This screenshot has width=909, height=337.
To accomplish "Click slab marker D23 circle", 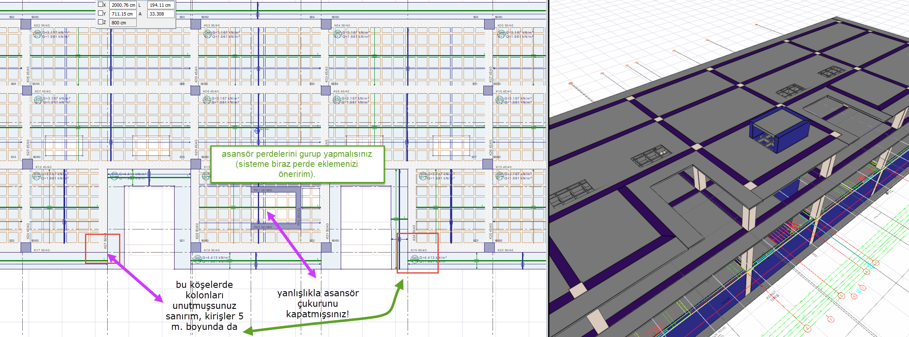I will [414, 259].
